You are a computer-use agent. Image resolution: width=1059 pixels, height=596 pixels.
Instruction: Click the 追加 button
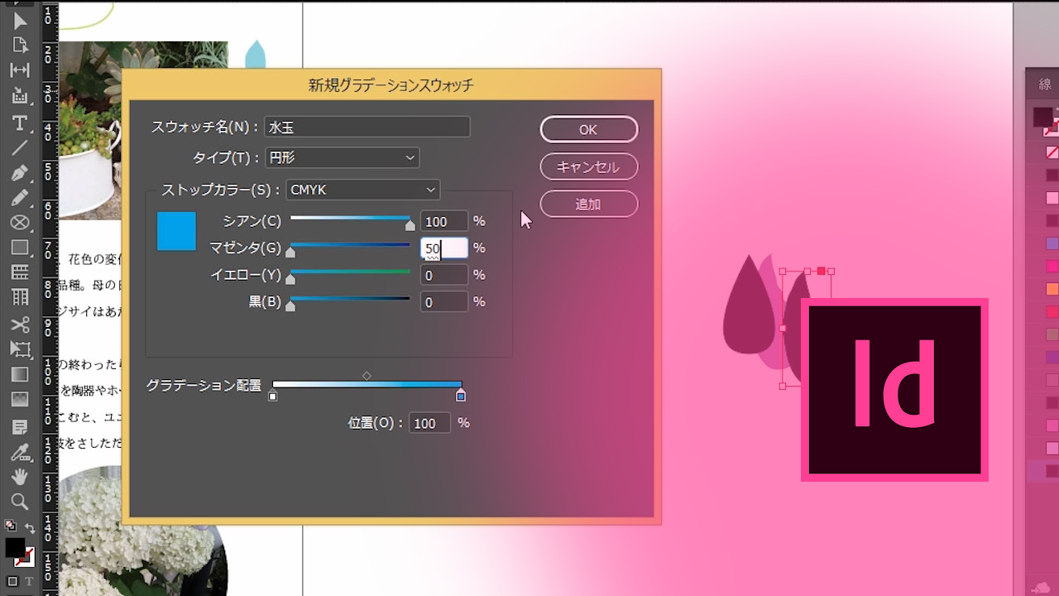(x=588, y=204)
